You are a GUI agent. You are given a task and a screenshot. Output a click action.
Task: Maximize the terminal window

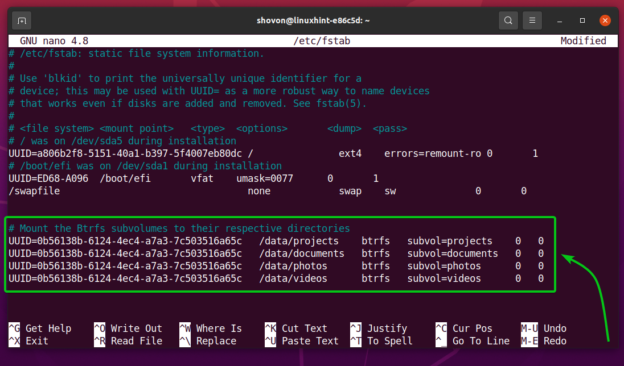pyautogui.click(x=582, y=21)
